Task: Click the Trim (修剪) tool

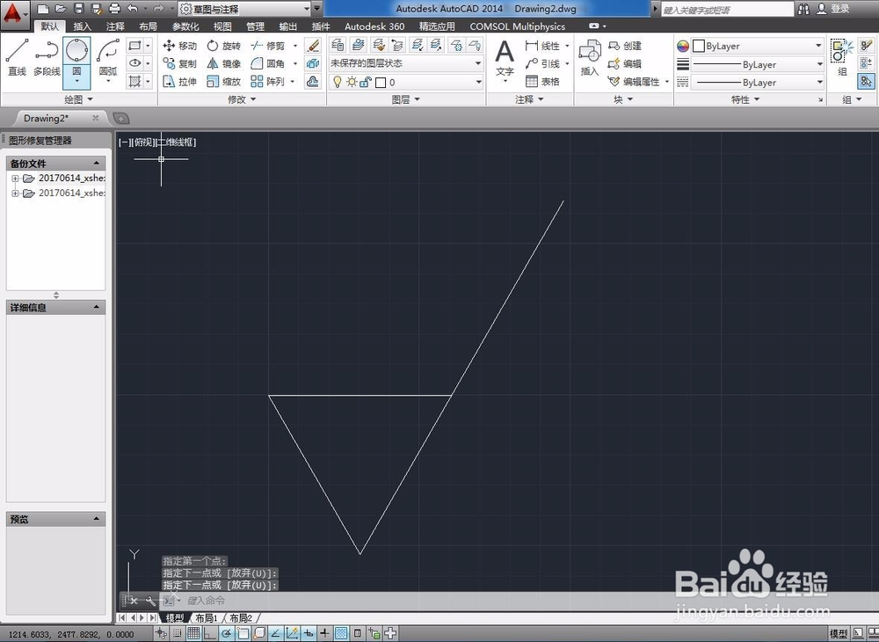Action: pyautogui.click(x=268, y=46)
